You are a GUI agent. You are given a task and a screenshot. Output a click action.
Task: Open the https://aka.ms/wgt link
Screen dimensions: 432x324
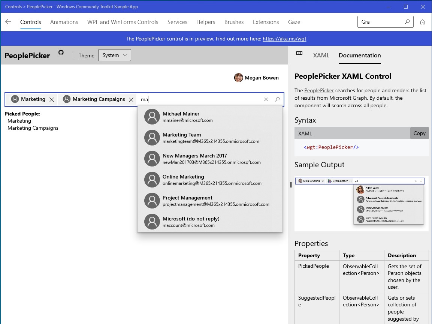(x=284, y=39)
